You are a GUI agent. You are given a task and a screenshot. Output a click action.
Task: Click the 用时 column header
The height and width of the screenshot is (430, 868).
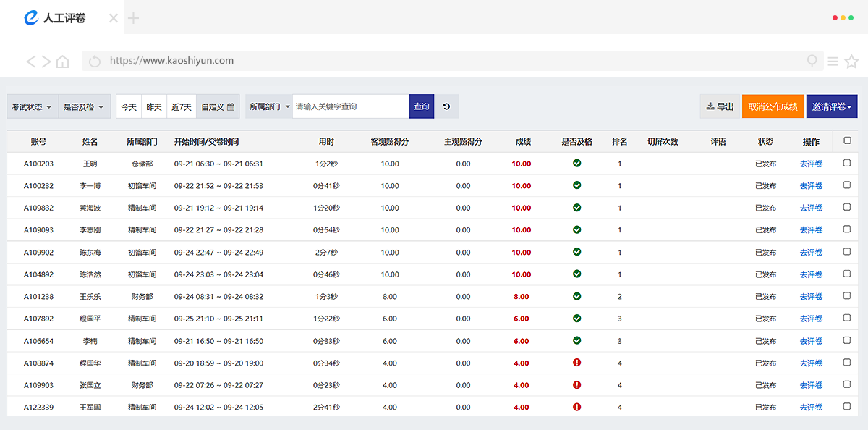tap(327, 142)
